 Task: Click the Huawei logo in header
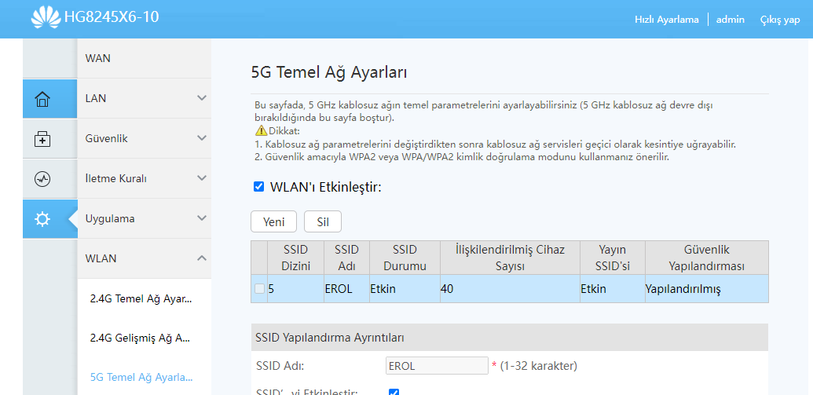pyautogui.click(x=46, y=18)
